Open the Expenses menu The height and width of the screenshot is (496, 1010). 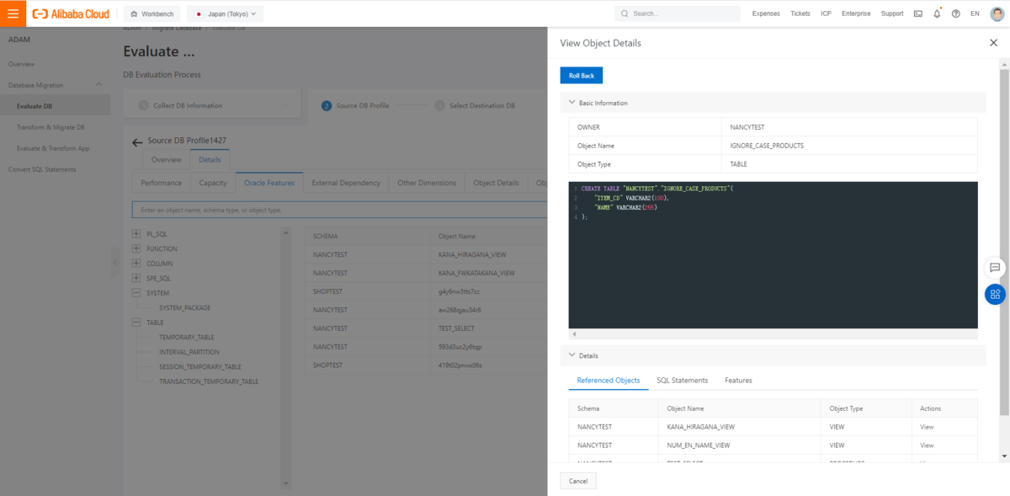coord(766,13)
